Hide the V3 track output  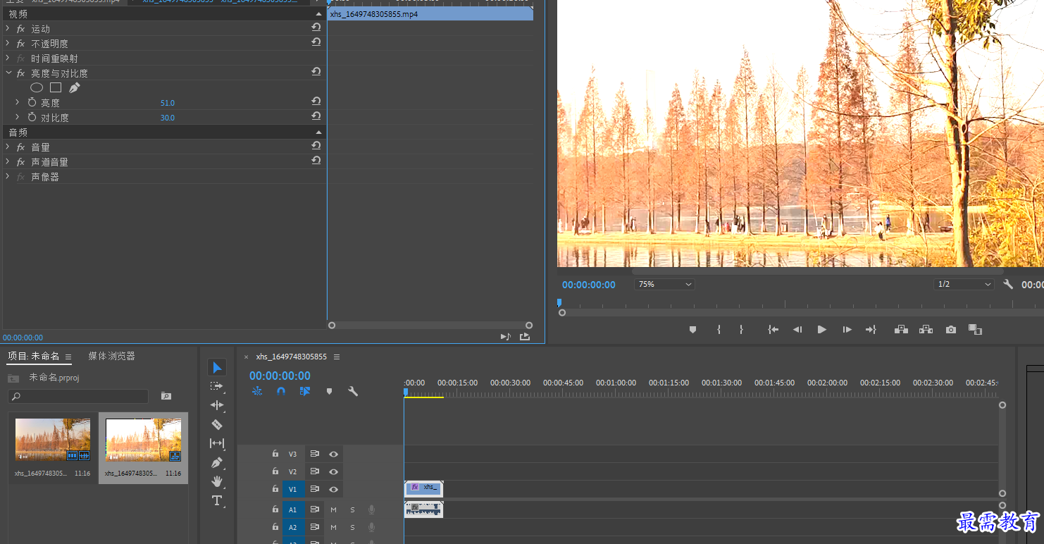(333, 454)
